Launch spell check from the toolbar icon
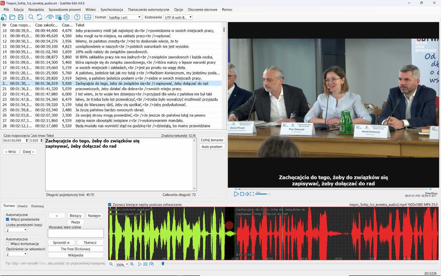 [x=58, y=17]
